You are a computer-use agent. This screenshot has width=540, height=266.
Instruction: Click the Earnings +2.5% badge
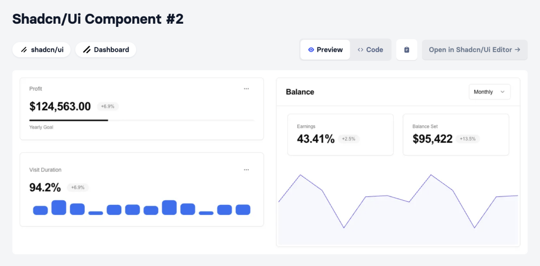point(349,139)
